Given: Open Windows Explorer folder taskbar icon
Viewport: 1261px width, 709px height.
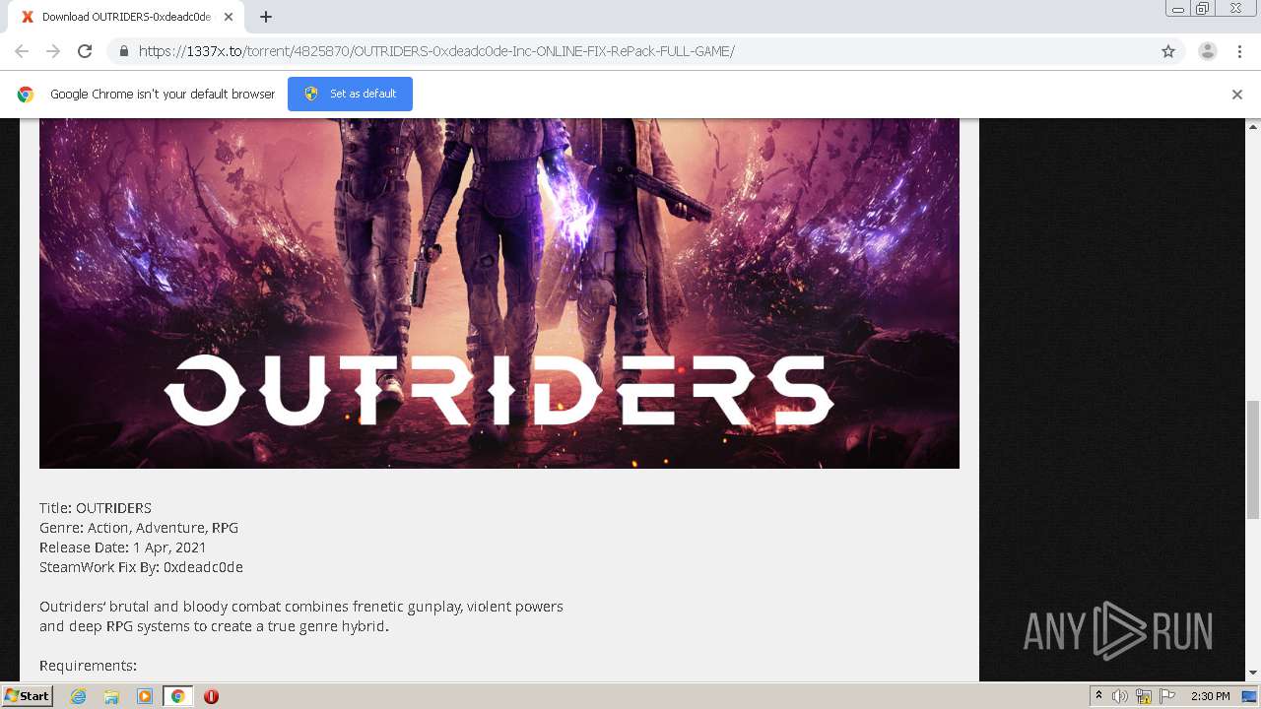Looking at the screenshot, I should tap(111, 696).
